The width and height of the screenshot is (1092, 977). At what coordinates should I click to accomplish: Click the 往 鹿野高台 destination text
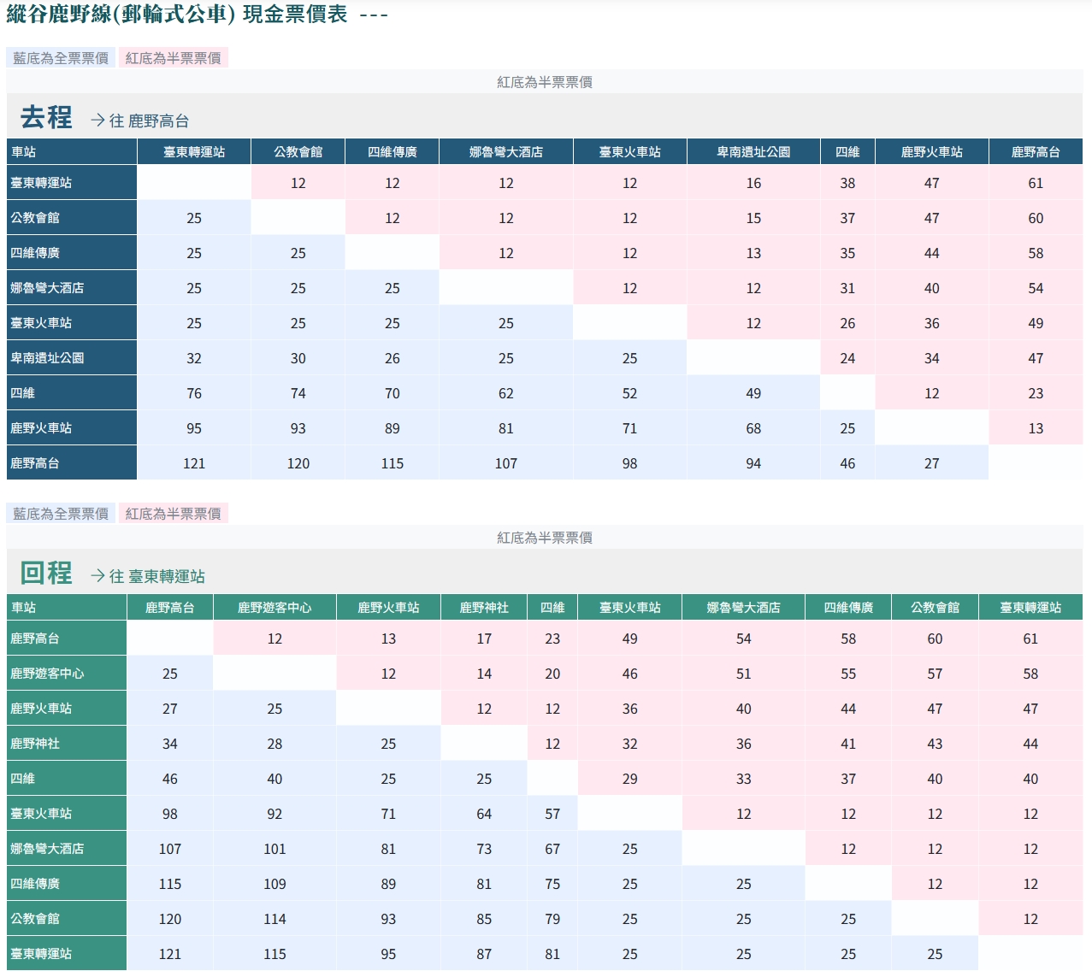tap(149, 121)
